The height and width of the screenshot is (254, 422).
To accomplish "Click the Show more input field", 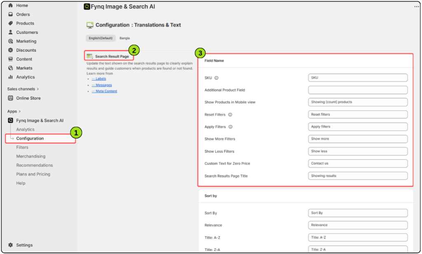I will point(358,139).
